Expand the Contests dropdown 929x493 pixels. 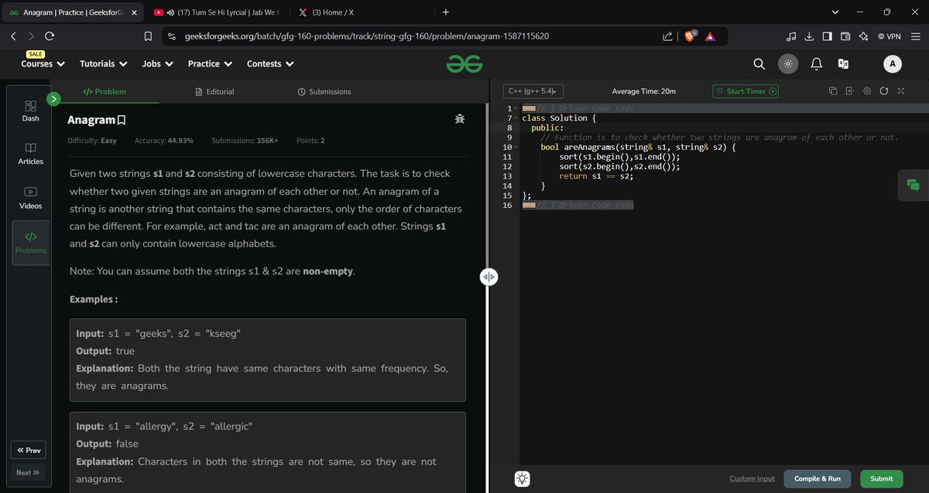[270, 64]
